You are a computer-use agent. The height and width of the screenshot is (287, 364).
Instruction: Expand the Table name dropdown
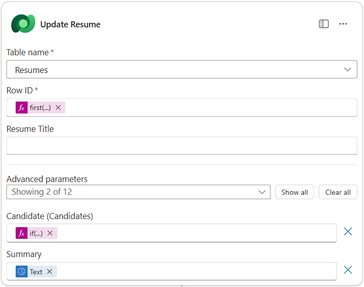(348, 69)
